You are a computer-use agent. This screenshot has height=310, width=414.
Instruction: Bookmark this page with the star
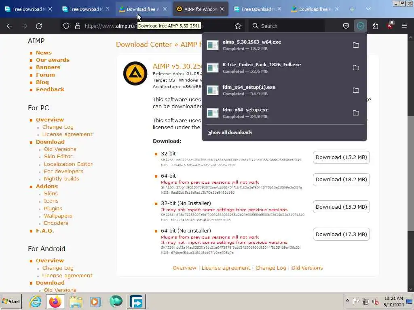[238, 26]
